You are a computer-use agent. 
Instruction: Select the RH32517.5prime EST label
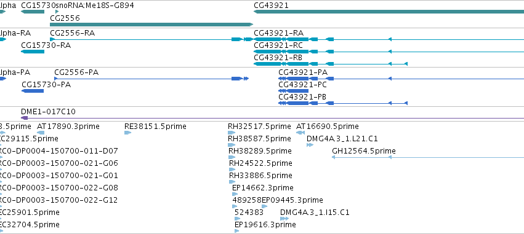pos(259,127)
